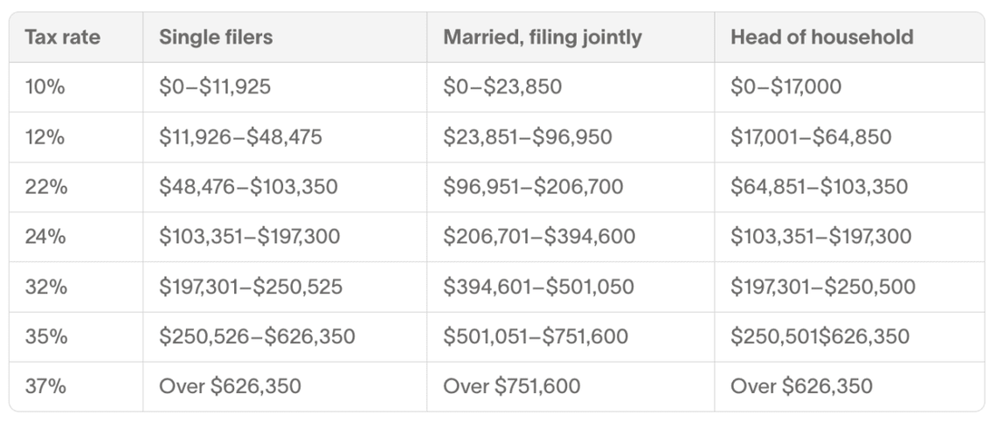
Task: Select the $0–$11,925 single filers cell
Action: pyautogui.click(x=215, y=87)
